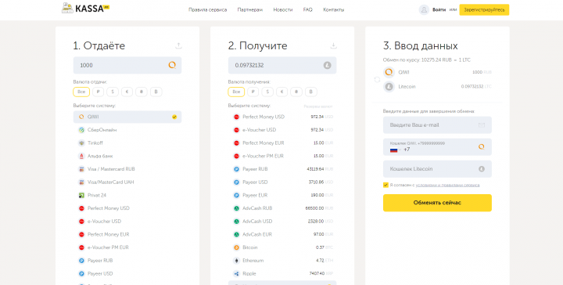
Task: Select the dollar filter under Валюта получения
Action: (x=267, y=92)
